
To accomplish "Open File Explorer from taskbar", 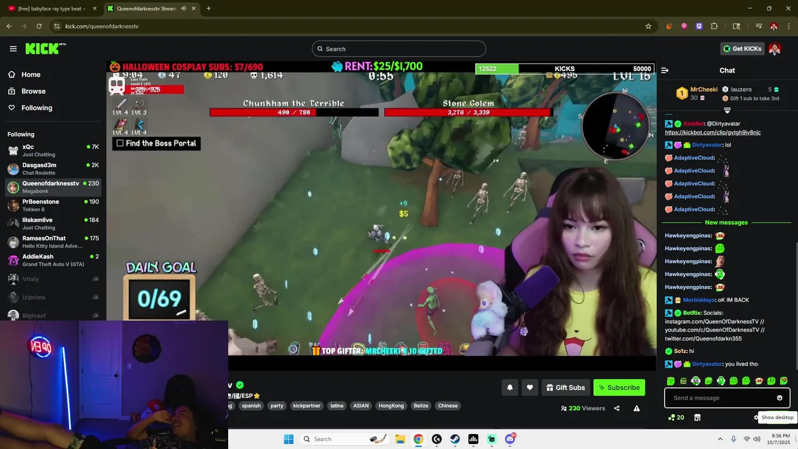I will coord(400,439).
